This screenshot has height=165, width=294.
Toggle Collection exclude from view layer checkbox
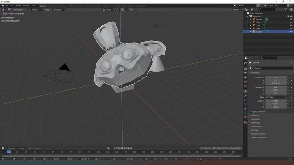288,16
